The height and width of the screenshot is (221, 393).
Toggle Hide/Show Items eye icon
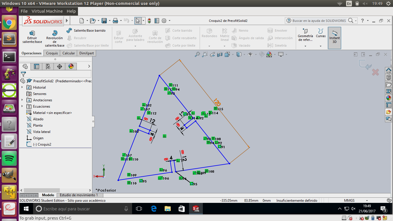pos(250,54)
